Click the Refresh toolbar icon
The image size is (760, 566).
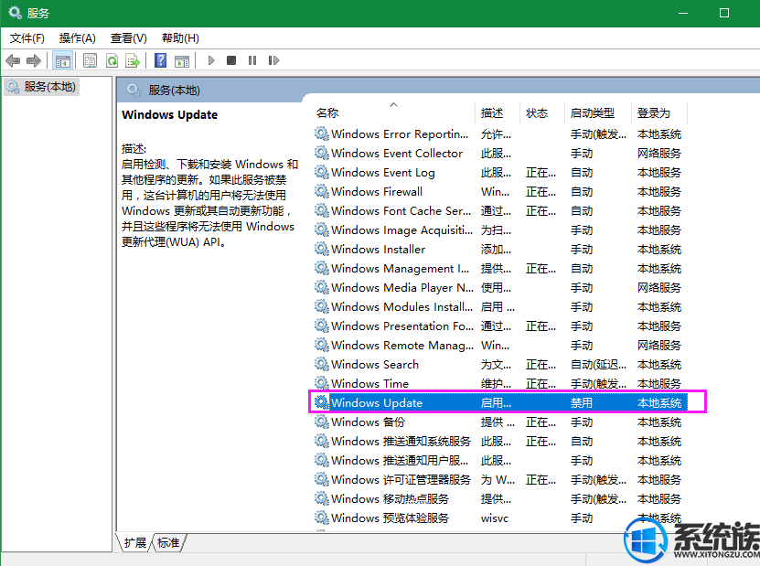click(112, 60)
